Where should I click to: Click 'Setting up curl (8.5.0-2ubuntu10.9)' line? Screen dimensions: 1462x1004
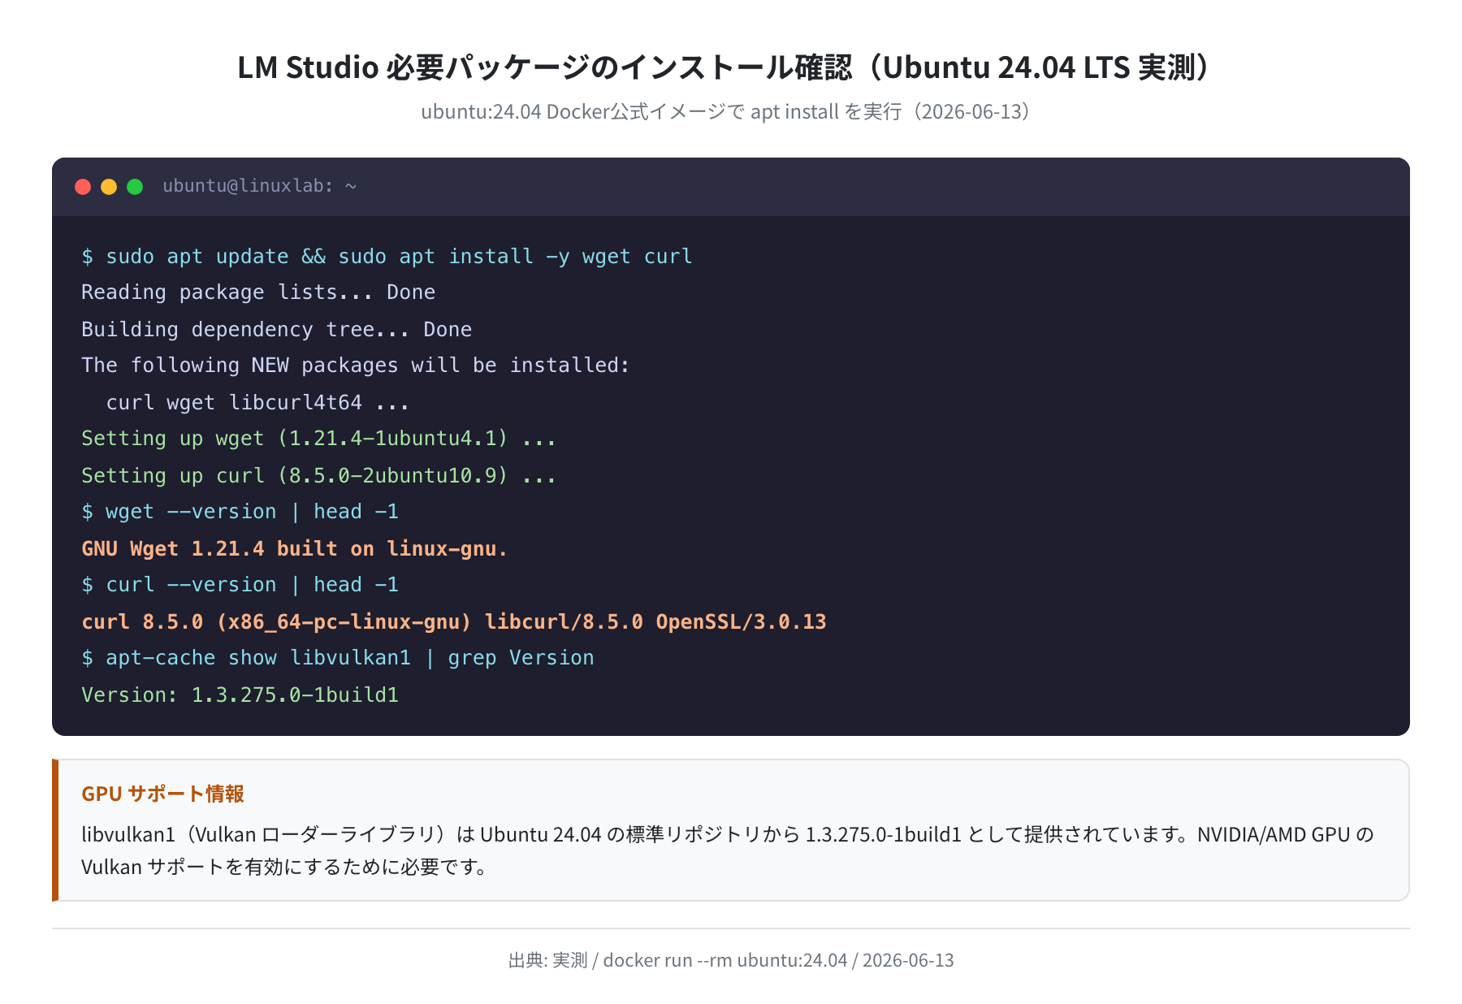tap(318, 476)
